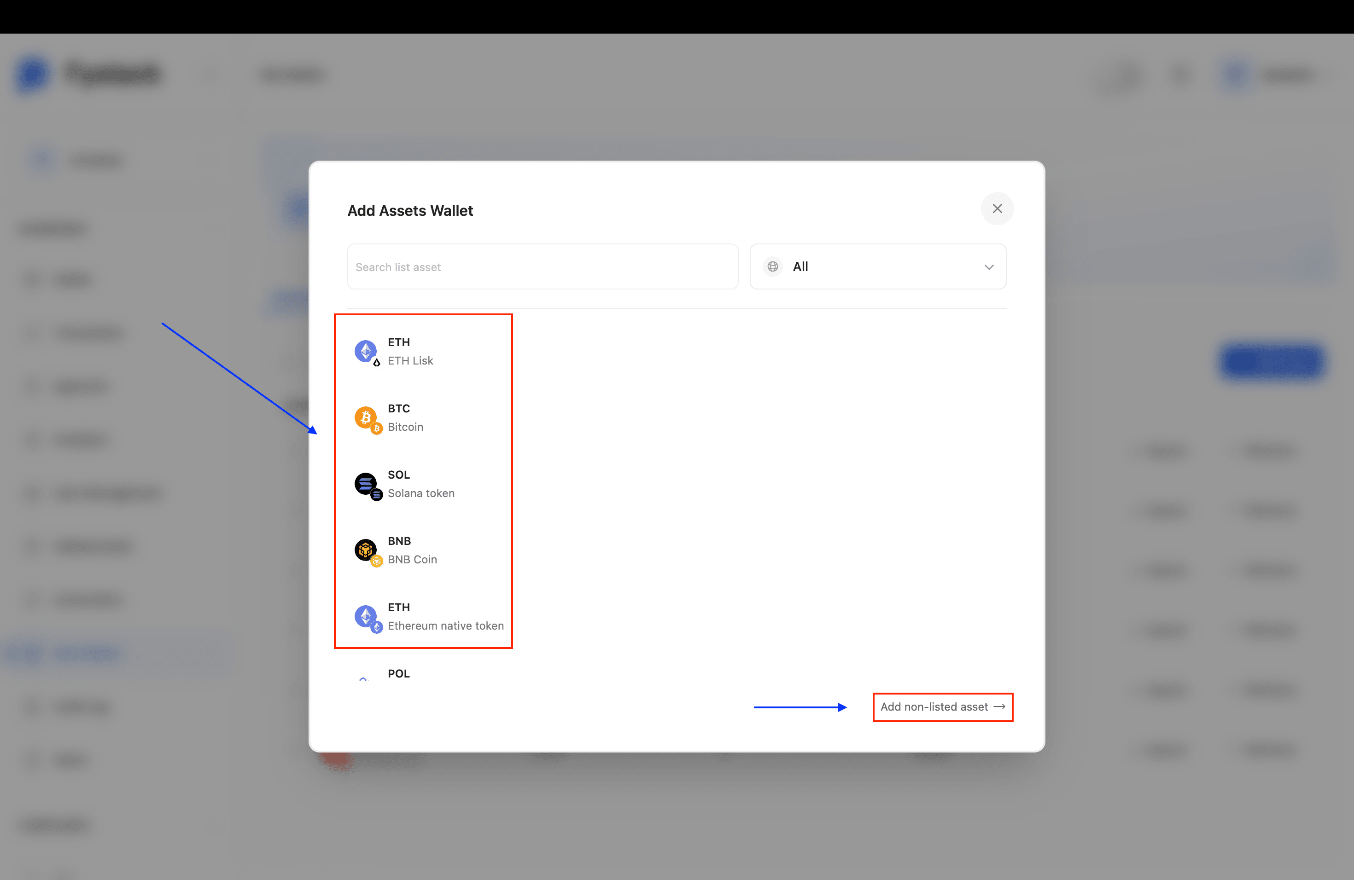The image size is (1354, 880).
Task: Select the Ethereum native token icon
Action: (366, 617)
